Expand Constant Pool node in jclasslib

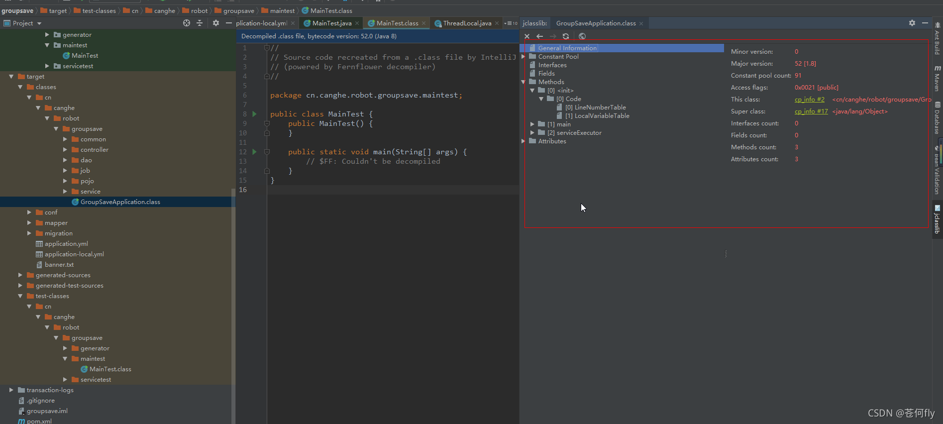click(x=523, y=57)
